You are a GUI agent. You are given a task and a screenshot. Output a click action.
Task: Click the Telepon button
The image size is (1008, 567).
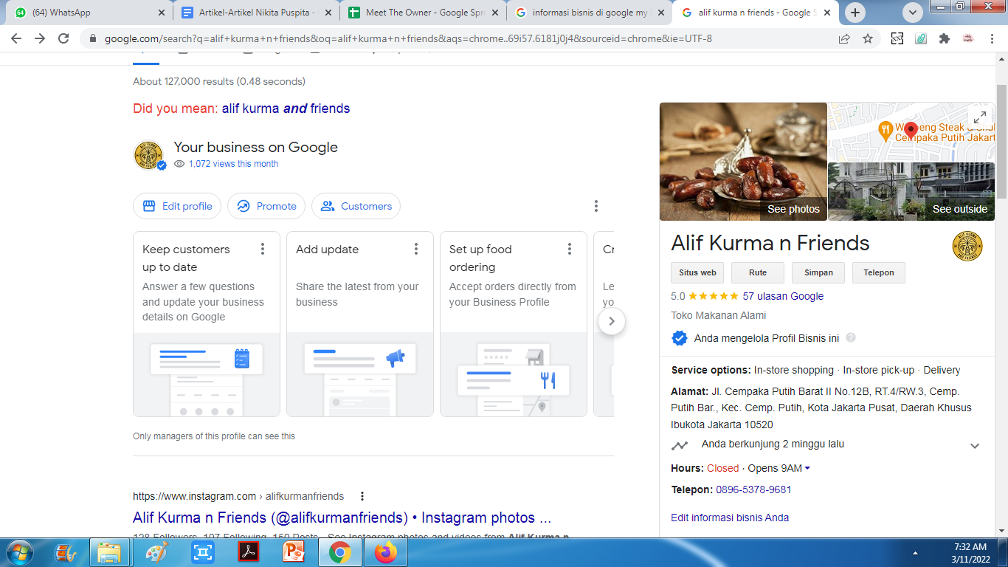point(879,272)
